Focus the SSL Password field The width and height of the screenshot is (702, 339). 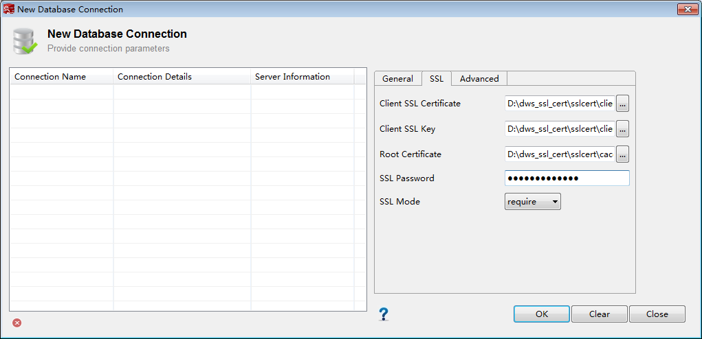click(567, 178)
